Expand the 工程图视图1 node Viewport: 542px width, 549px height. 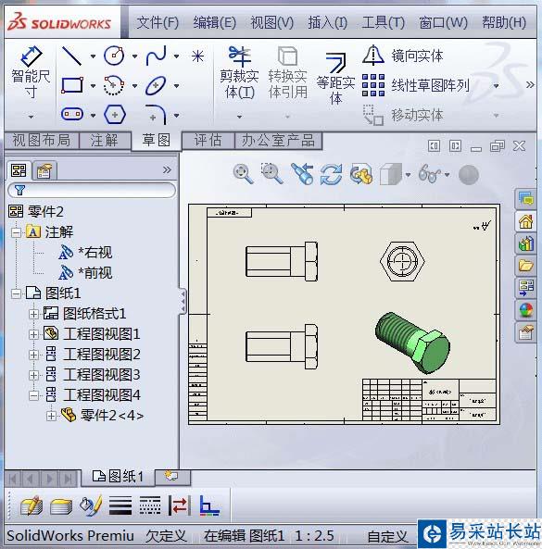[33, 334]
